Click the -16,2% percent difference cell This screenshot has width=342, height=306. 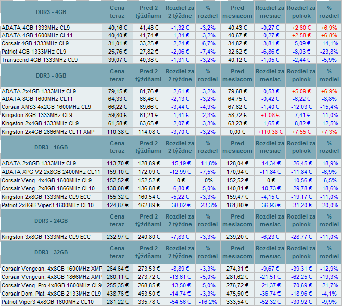tap(208, 302)
